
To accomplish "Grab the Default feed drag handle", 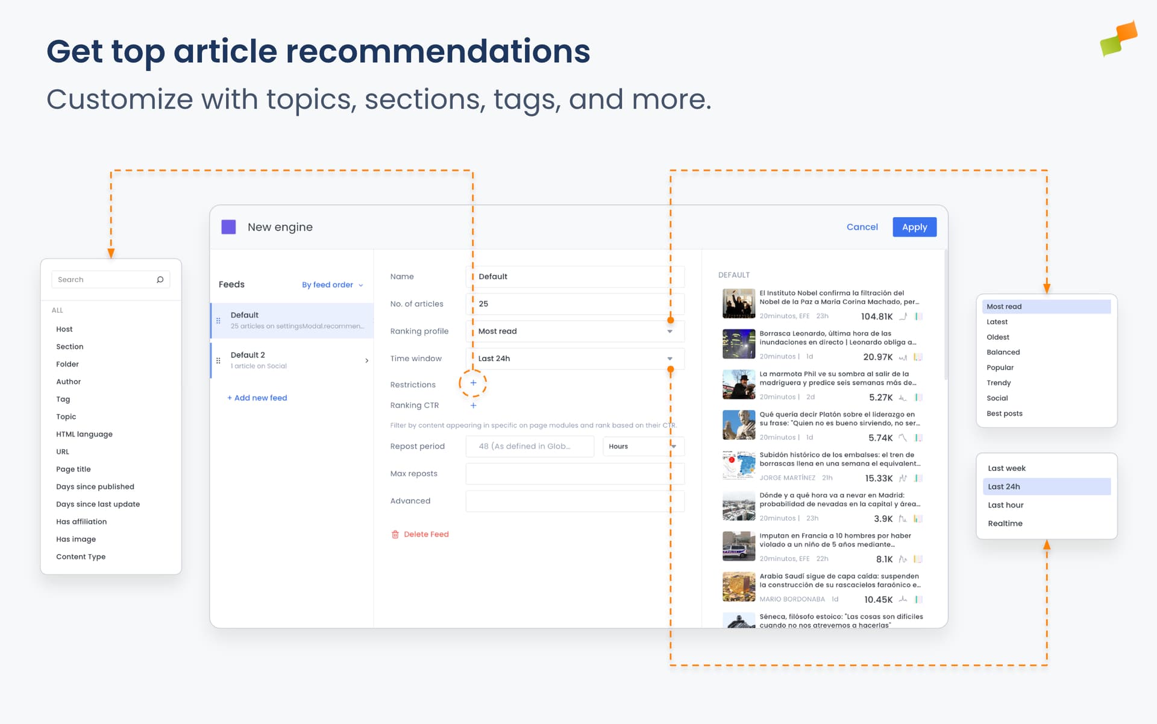I will (218, 321).
